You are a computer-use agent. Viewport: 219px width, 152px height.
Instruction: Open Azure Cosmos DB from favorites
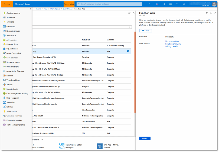13,53
